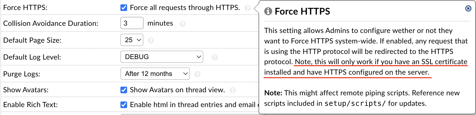476x115 pixels.
Task: Close the Force HTTPS help popup
Action: [468, 8]
